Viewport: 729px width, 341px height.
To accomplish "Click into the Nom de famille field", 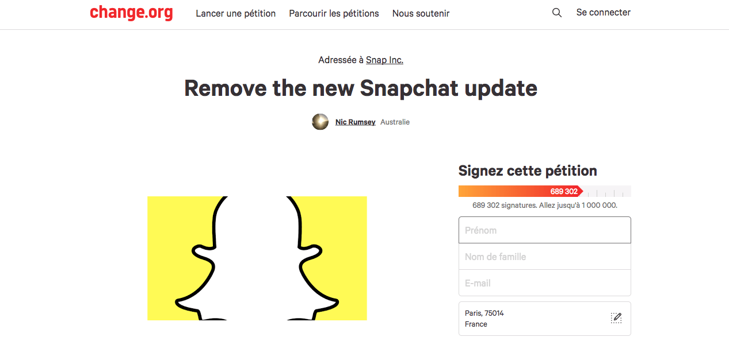I will 545,257.
